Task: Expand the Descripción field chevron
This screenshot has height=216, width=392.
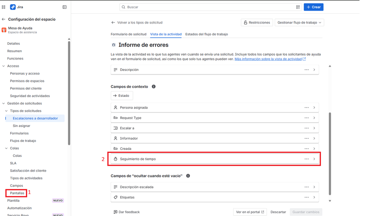Action: coord(314,70)
